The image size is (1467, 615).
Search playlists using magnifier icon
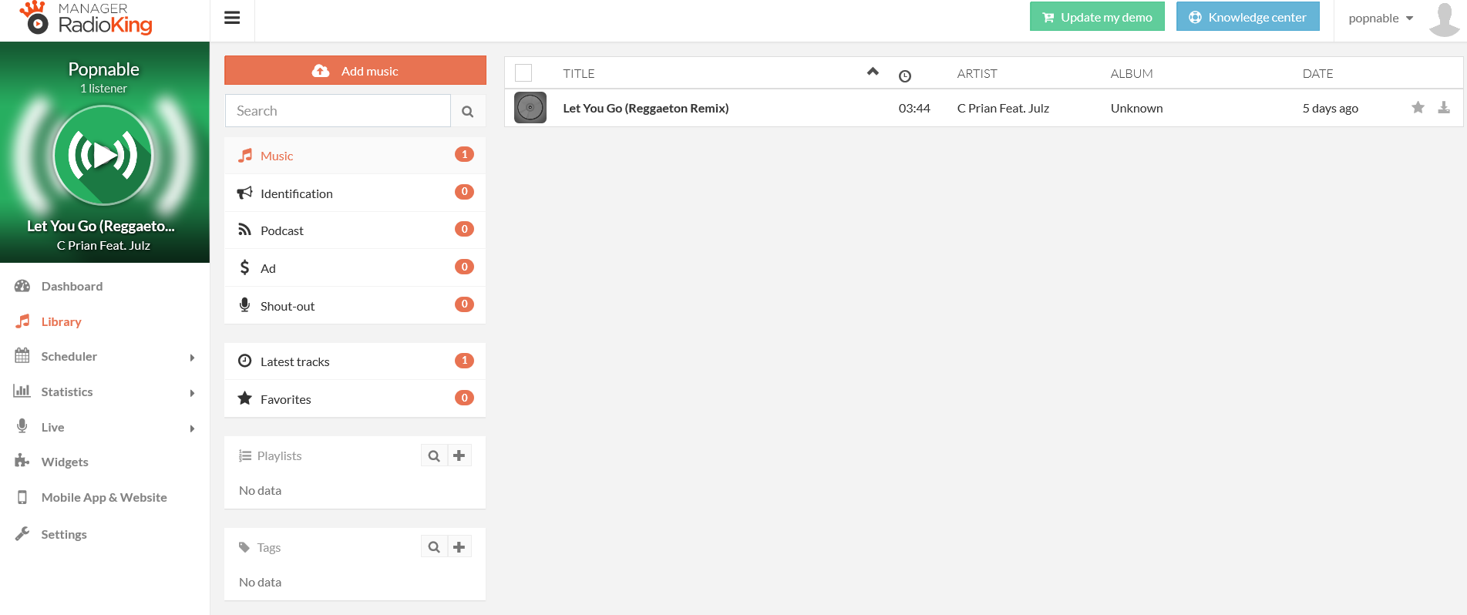click(434, 455)
